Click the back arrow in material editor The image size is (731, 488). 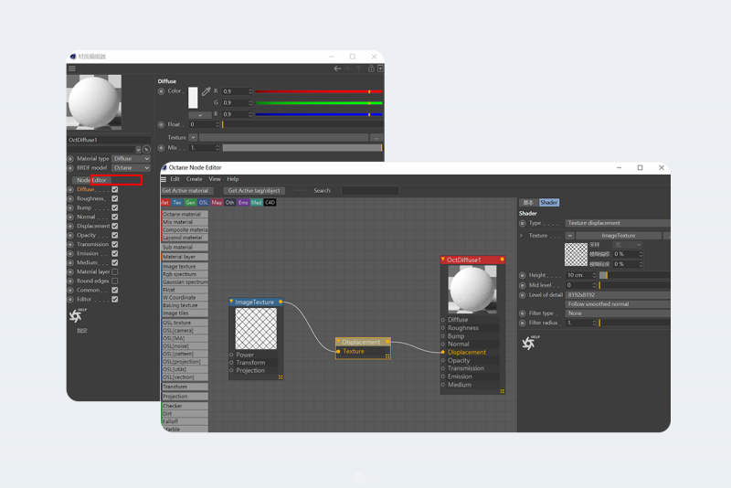tap(337, 69)
